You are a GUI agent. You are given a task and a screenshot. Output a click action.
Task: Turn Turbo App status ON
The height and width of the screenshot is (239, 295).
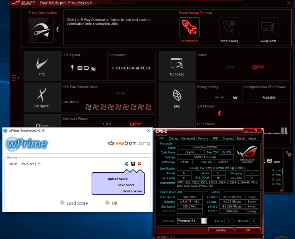(x=230, y=67)
